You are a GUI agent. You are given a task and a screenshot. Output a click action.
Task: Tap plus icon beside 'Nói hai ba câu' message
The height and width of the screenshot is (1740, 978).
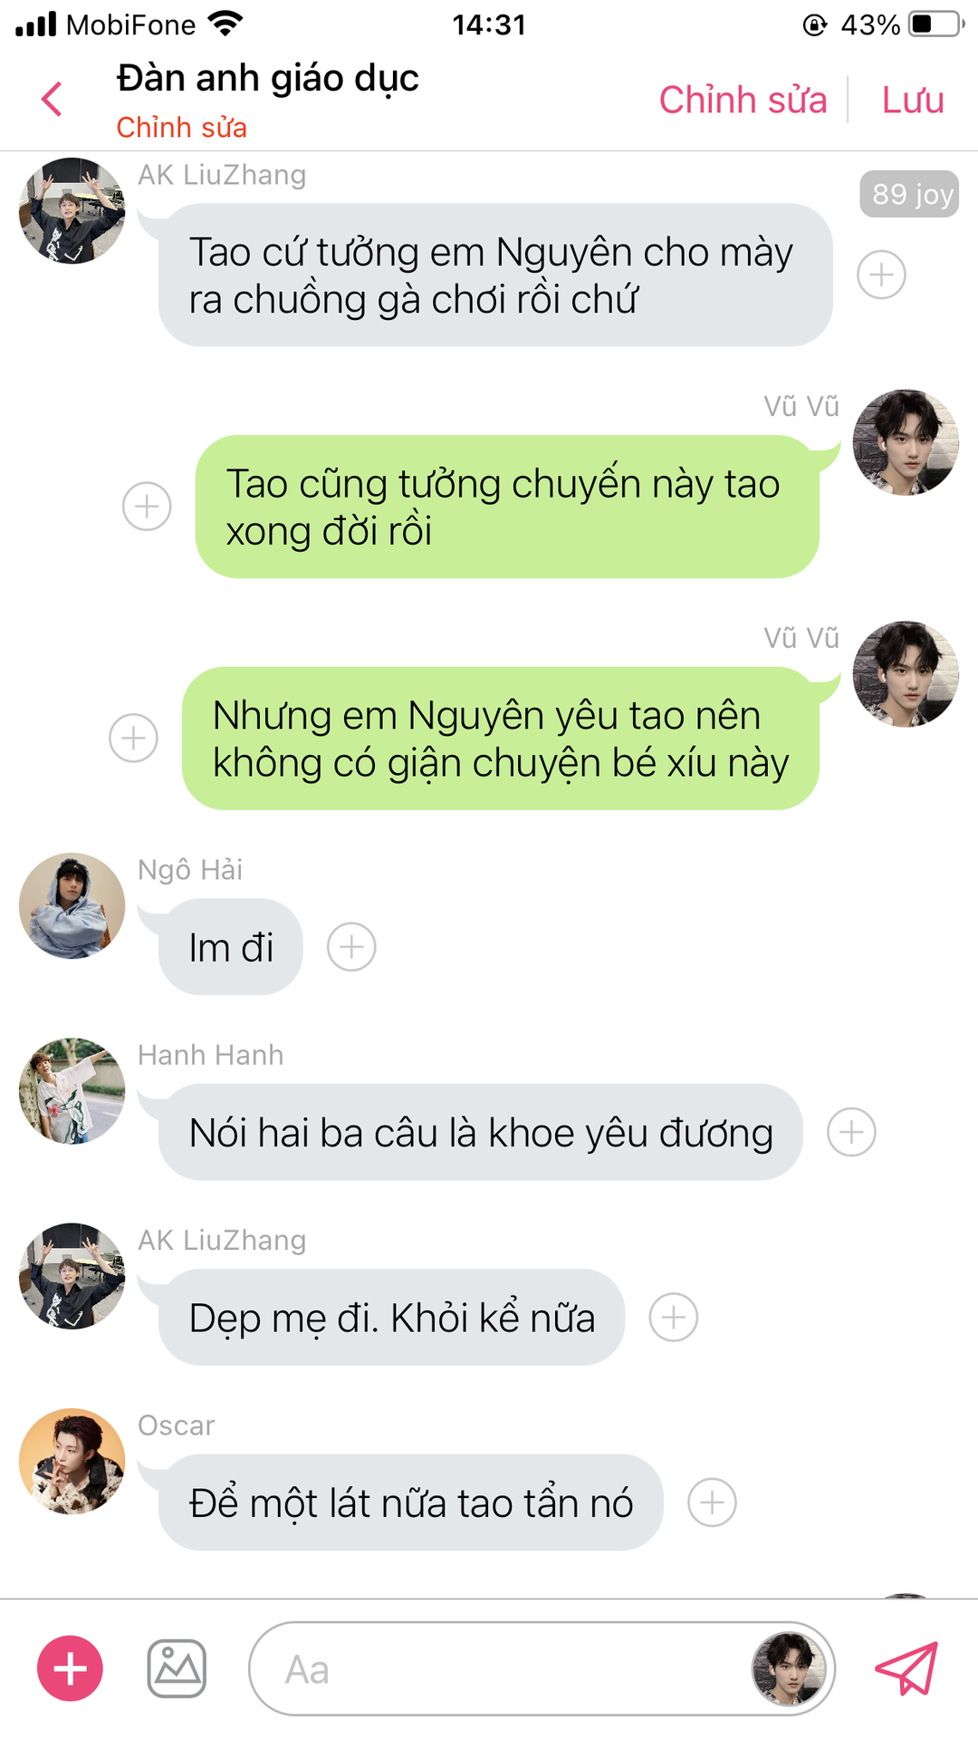(x=851, y=1132)
